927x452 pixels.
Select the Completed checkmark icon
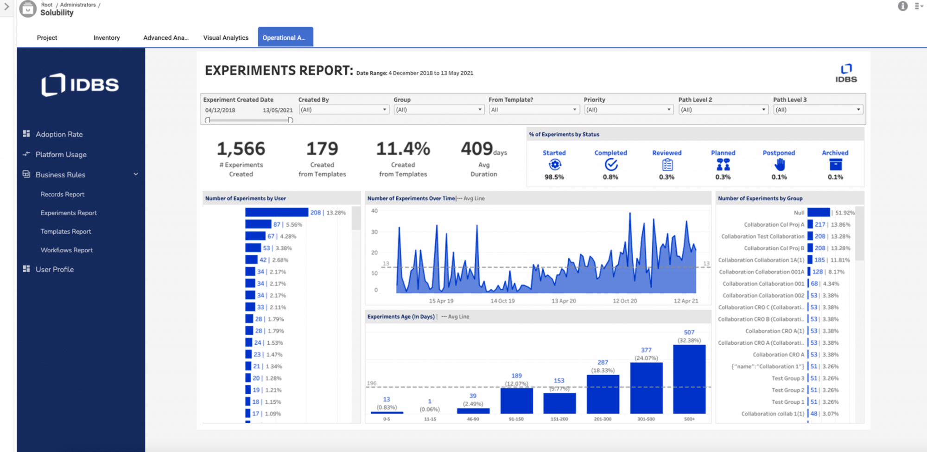point(610,163)
